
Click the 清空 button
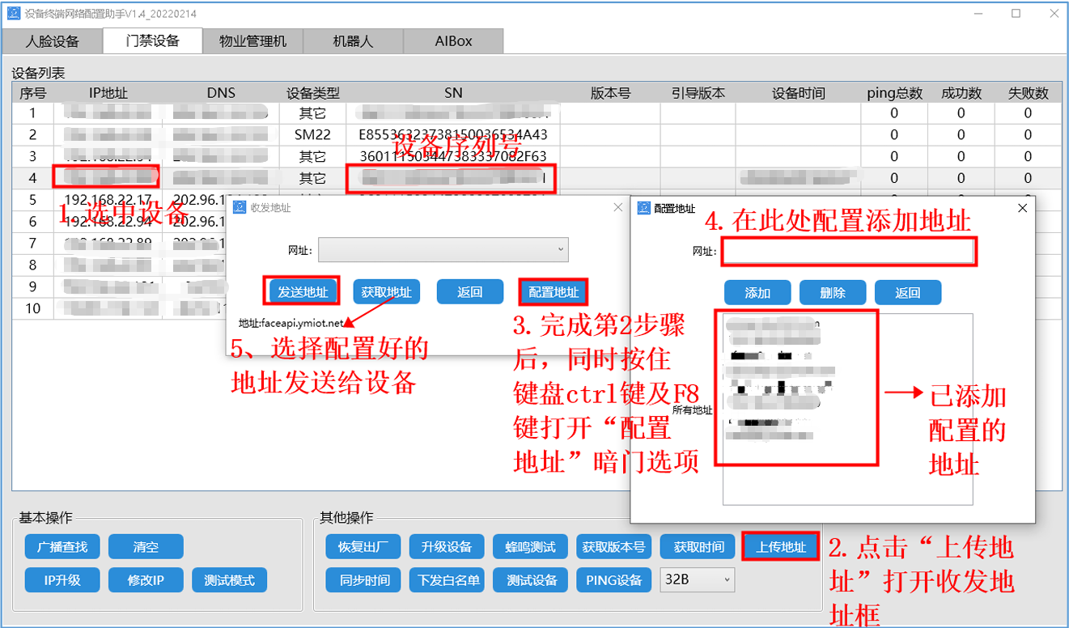(146, 547)
